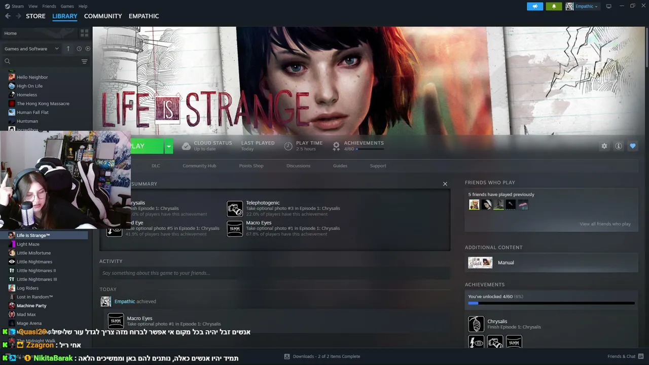Switch to Big Picture mode icon
Screen dimensions: 649x365
click(608, 6)
